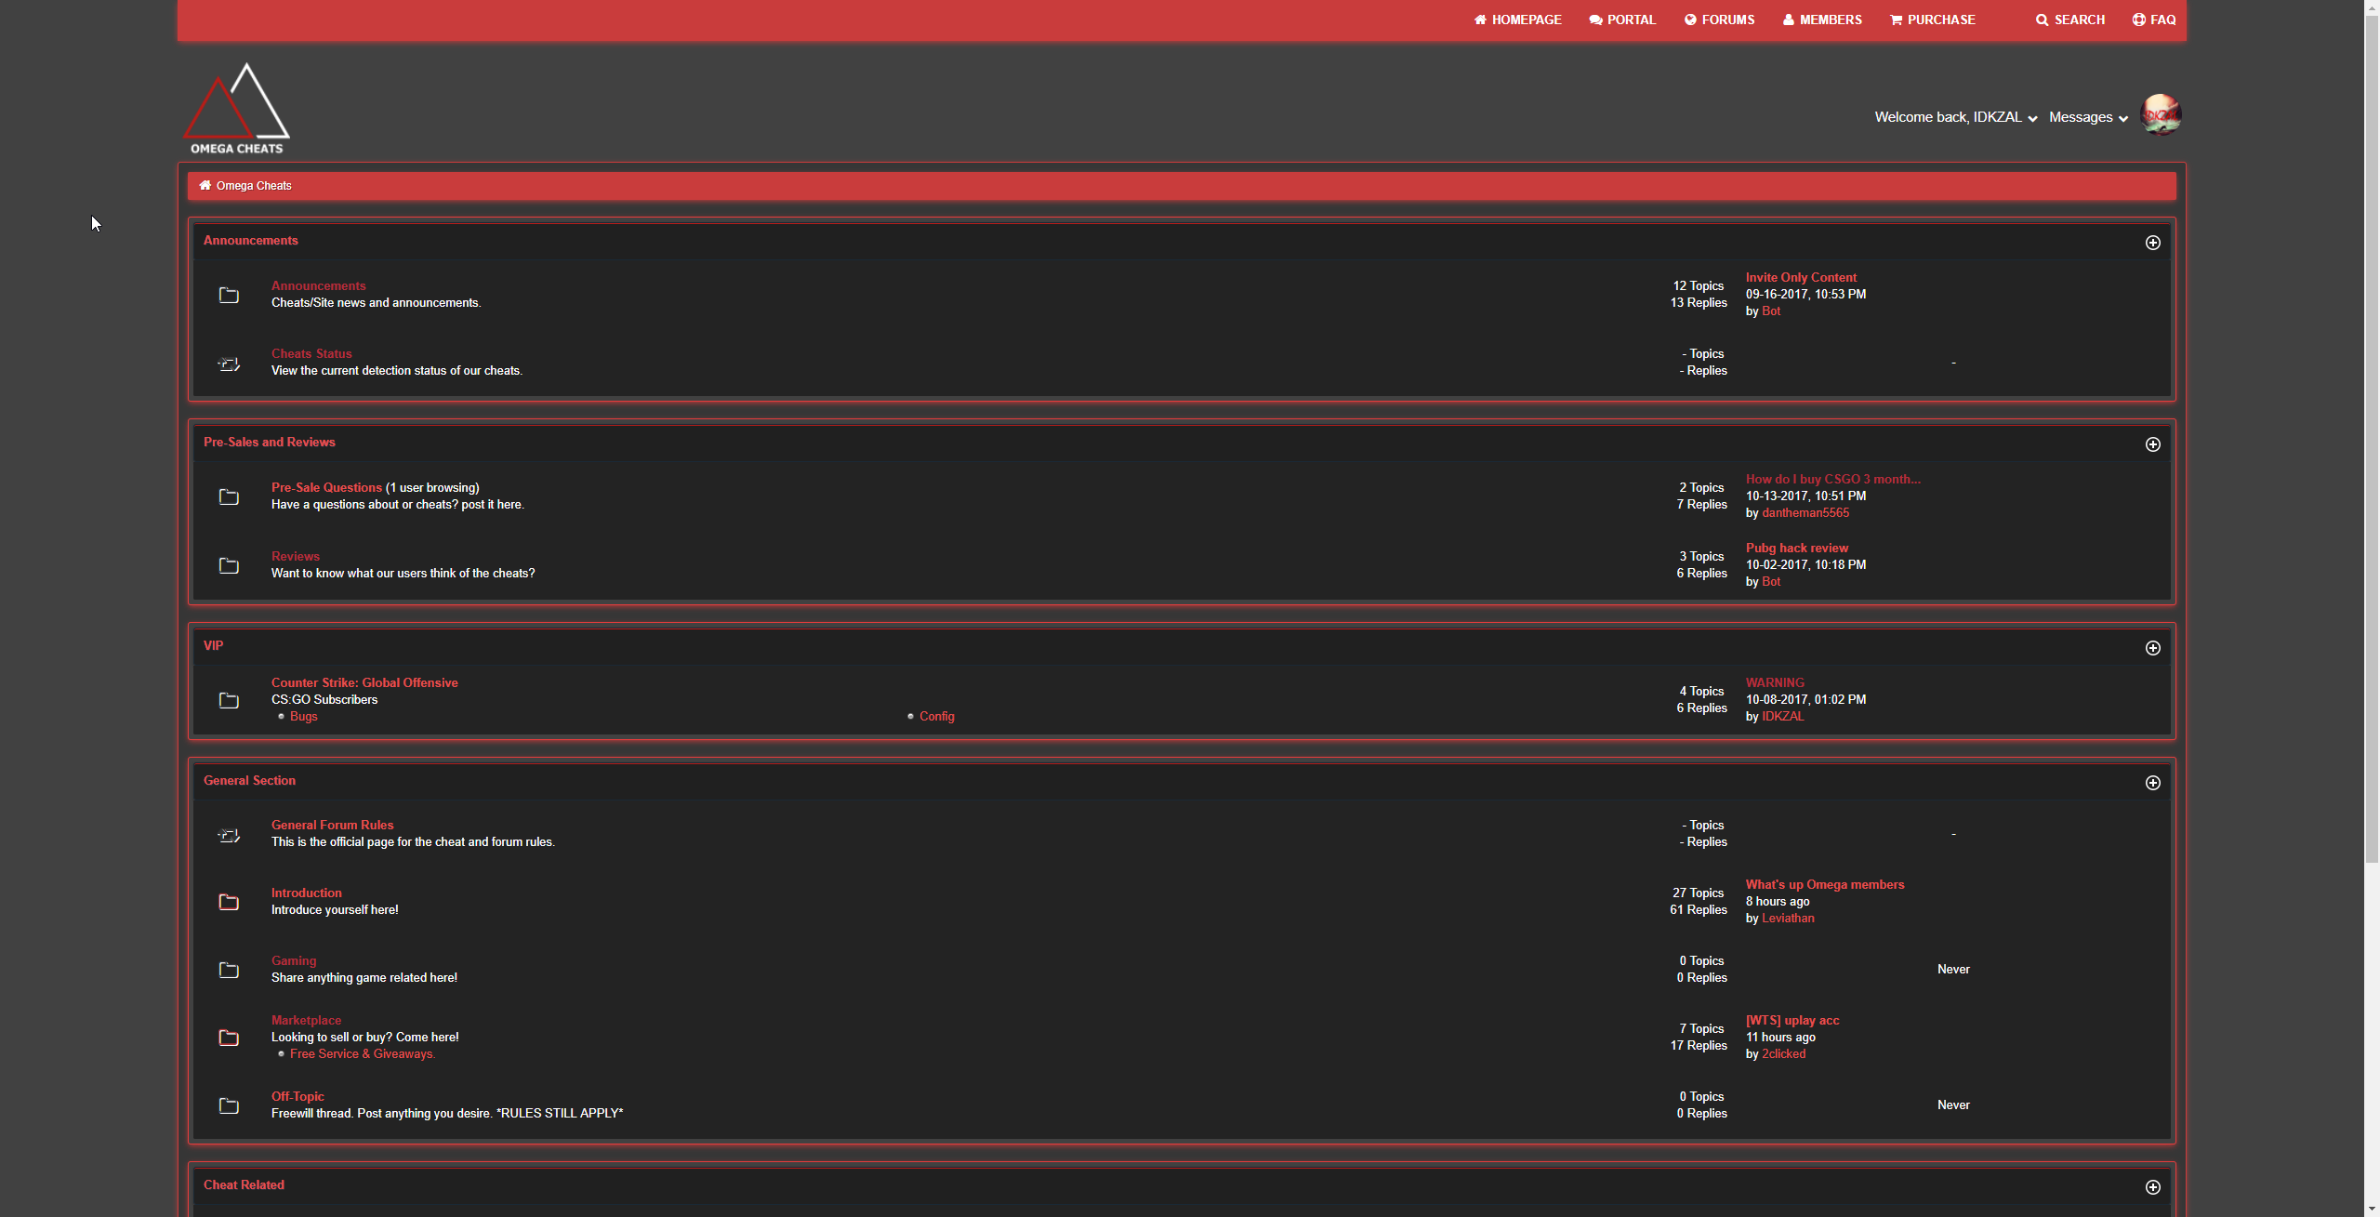Collapse the Pre-Sales and Reviews category
2380x1217 pixels.
tap(2153, 443)
